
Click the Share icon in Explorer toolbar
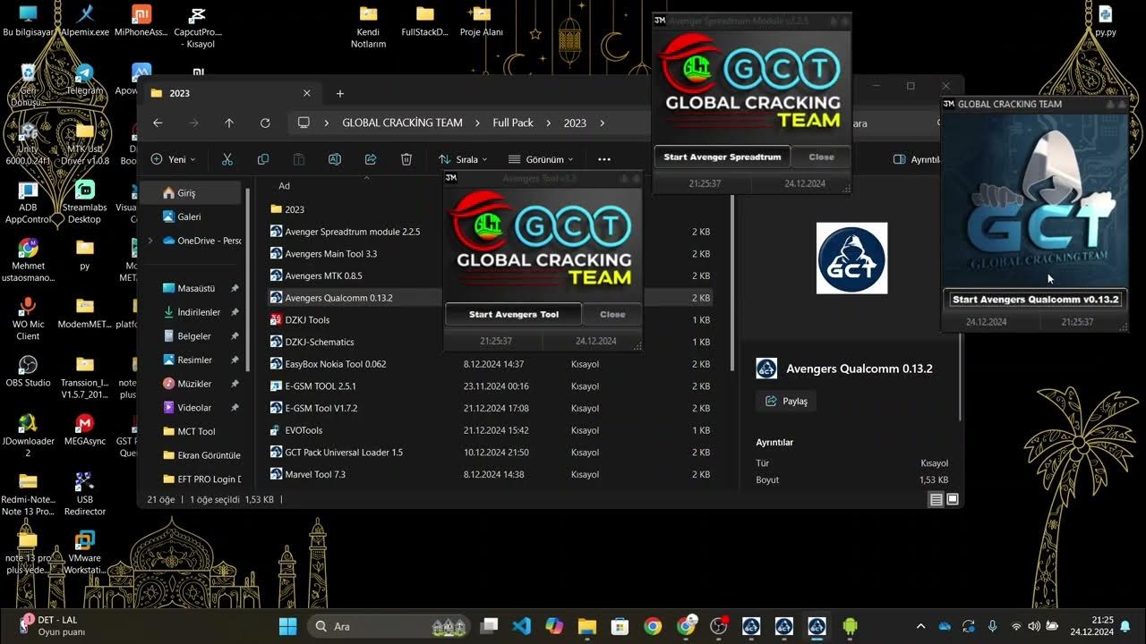371,159
